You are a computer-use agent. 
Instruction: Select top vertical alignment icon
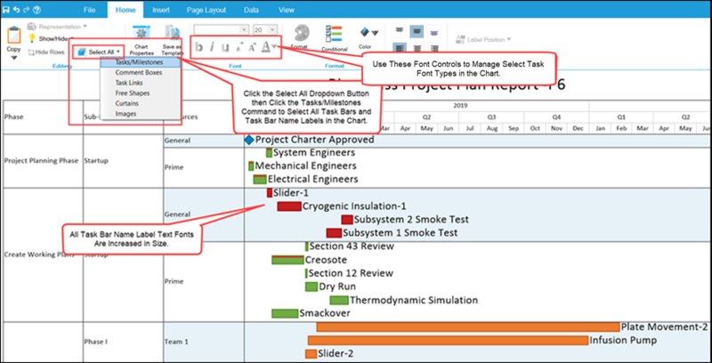coord(399,31)
